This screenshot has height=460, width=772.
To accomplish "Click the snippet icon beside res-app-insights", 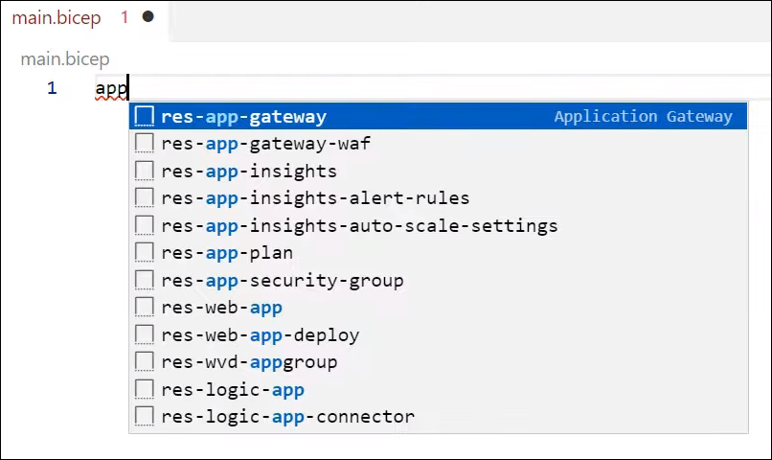I will [x=145, y=172].
